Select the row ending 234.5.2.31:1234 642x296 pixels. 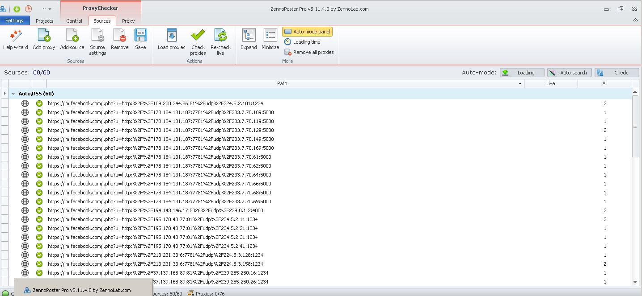(x=320, y=237)
